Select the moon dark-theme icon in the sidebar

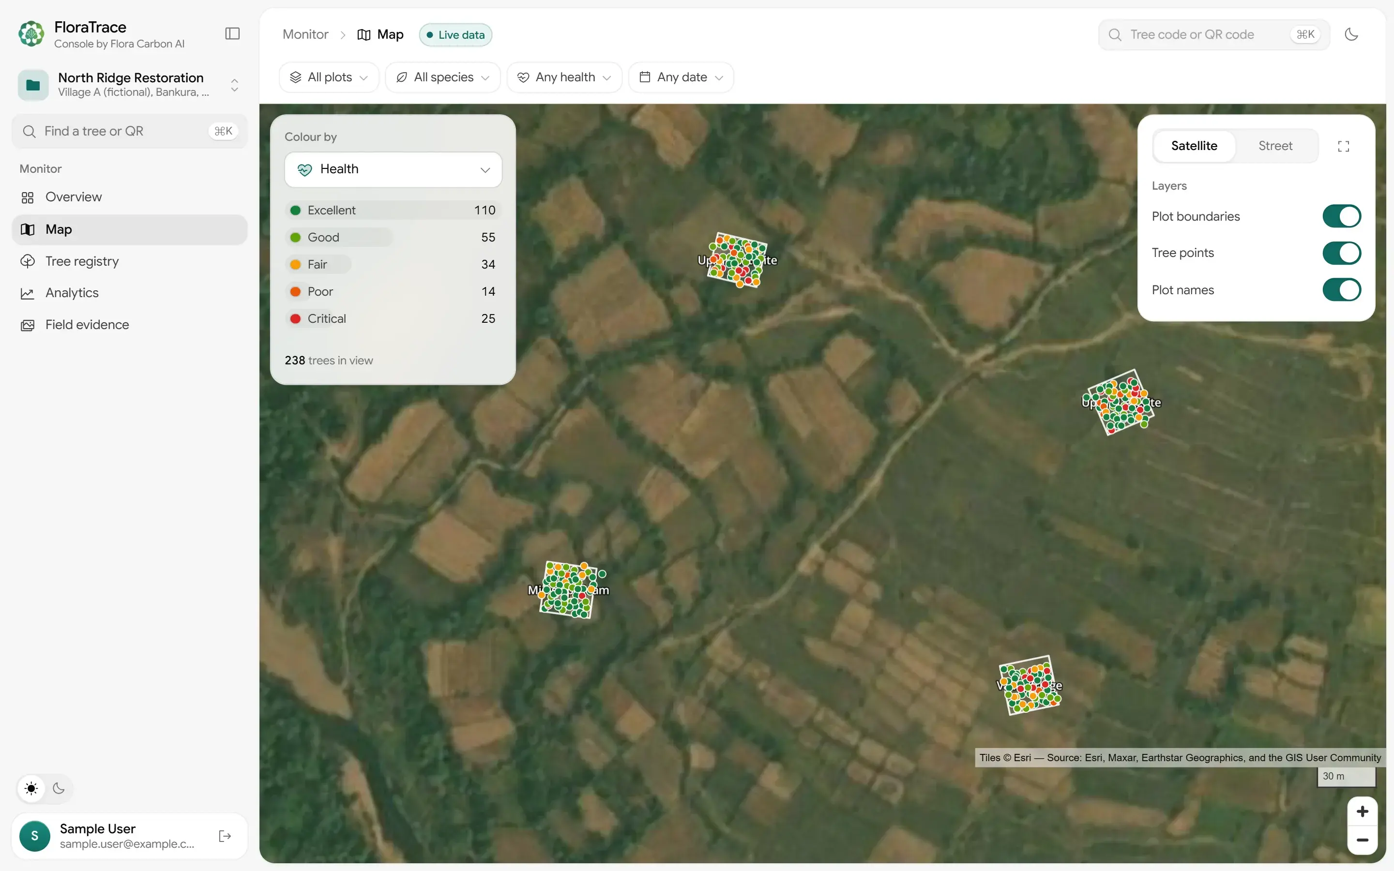pyautogui.click(x=59, y=788)
